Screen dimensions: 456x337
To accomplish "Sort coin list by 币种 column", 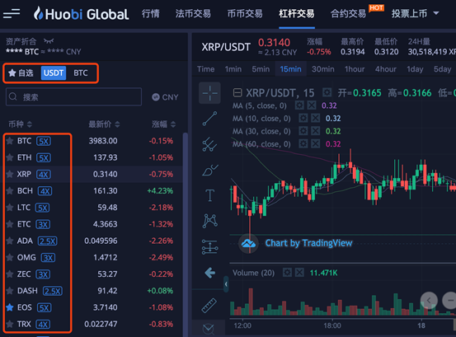I will [x=20, y=124].
